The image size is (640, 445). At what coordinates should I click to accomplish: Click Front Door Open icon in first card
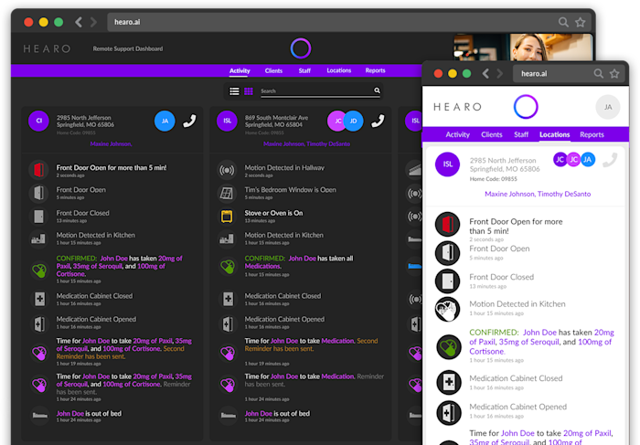pyautogui.click(x=38, y=193)
